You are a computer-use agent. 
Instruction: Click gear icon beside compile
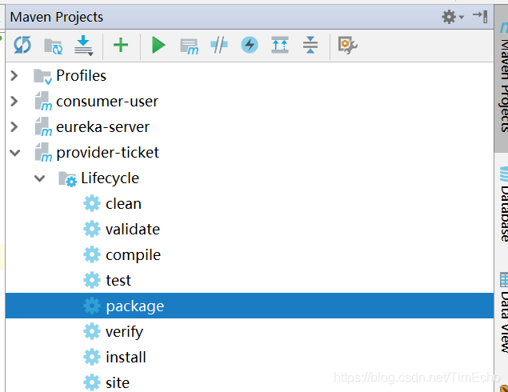(92, 254)
